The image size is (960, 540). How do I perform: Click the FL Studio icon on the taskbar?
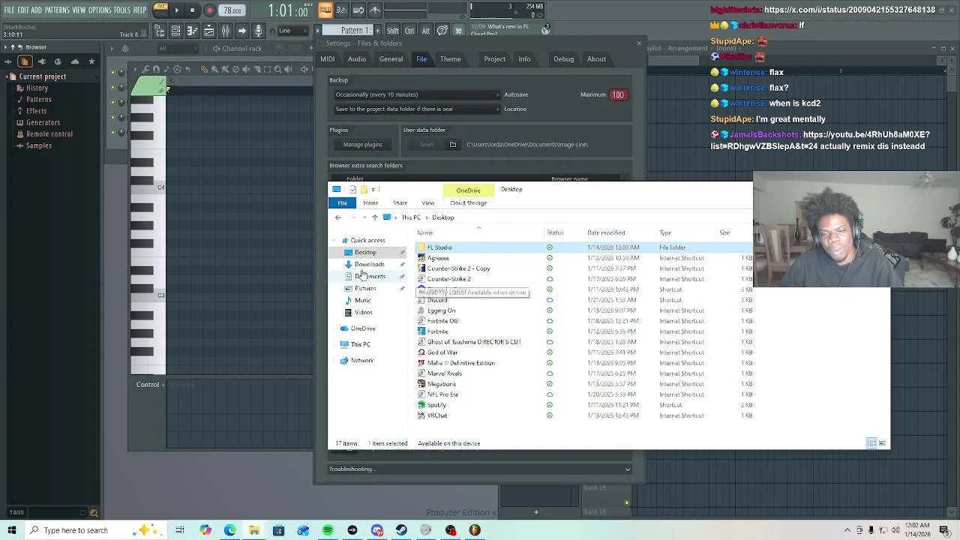coord(475,530)
